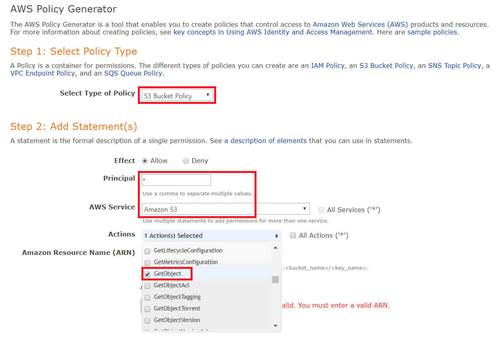Check the All Actions ('*') checkbox
497x338 pixels.
293,235
